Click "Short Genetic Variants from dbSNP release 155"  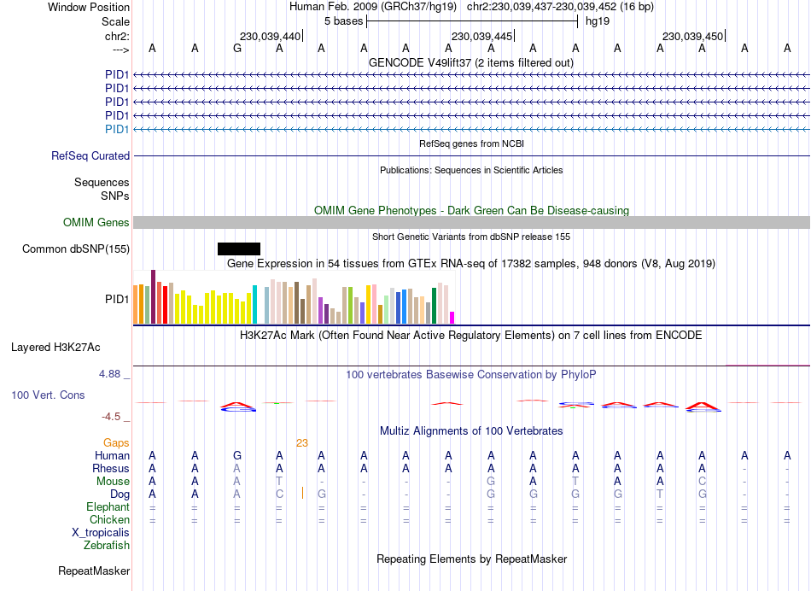tap(471, 237)
